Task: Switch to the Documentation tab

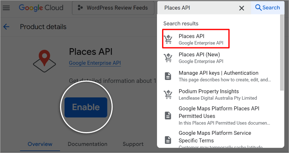Action: pyautogui.click(x=88, y=144)
